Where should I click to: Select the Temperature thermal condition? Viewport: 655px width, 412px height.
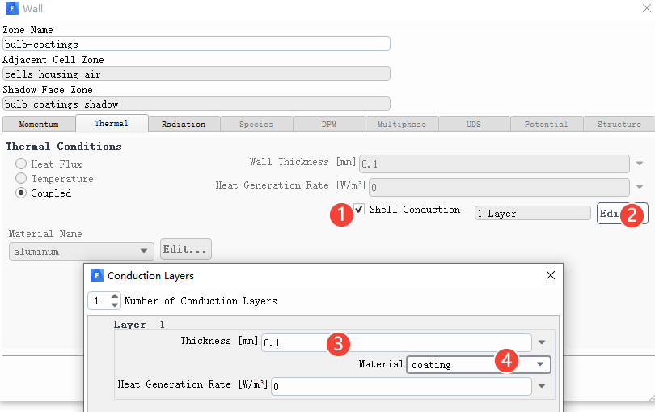21,178
